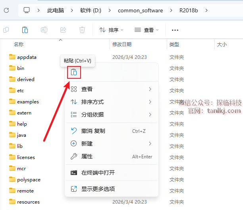243x210 pixels.
Task: Navigate to 软件 (D:) in the address bar
Action: [91, 10]
